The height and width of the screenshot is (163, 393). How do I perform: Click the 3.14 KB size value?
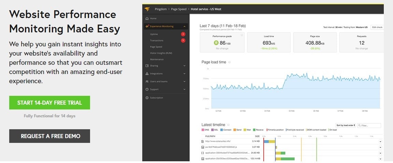tap(256, 142)
